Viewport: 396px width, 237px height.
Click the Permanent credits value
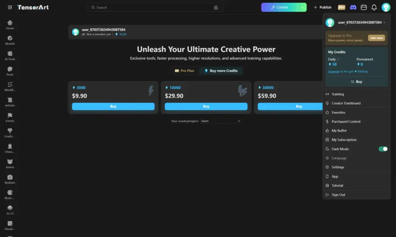(360, 64)
